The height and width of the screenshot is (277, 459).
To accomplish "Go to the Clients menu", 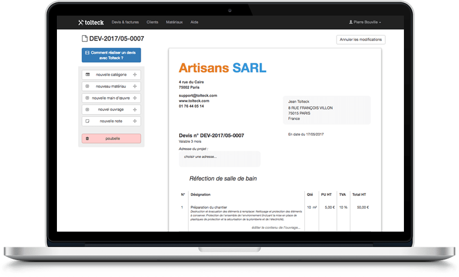I will point(152,22).
